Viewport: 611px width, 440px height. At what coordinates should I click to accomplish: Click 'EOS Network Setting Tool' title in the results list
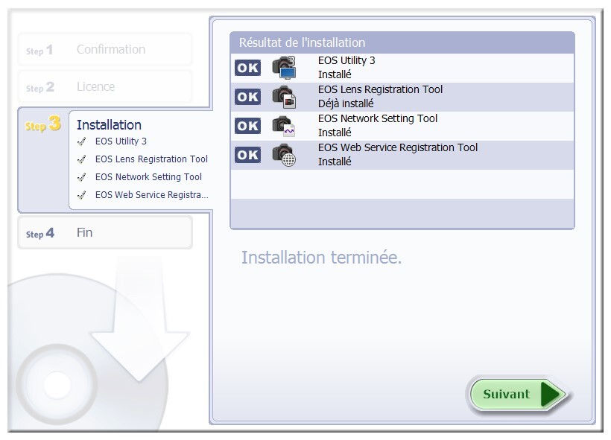tap(378, 118)
